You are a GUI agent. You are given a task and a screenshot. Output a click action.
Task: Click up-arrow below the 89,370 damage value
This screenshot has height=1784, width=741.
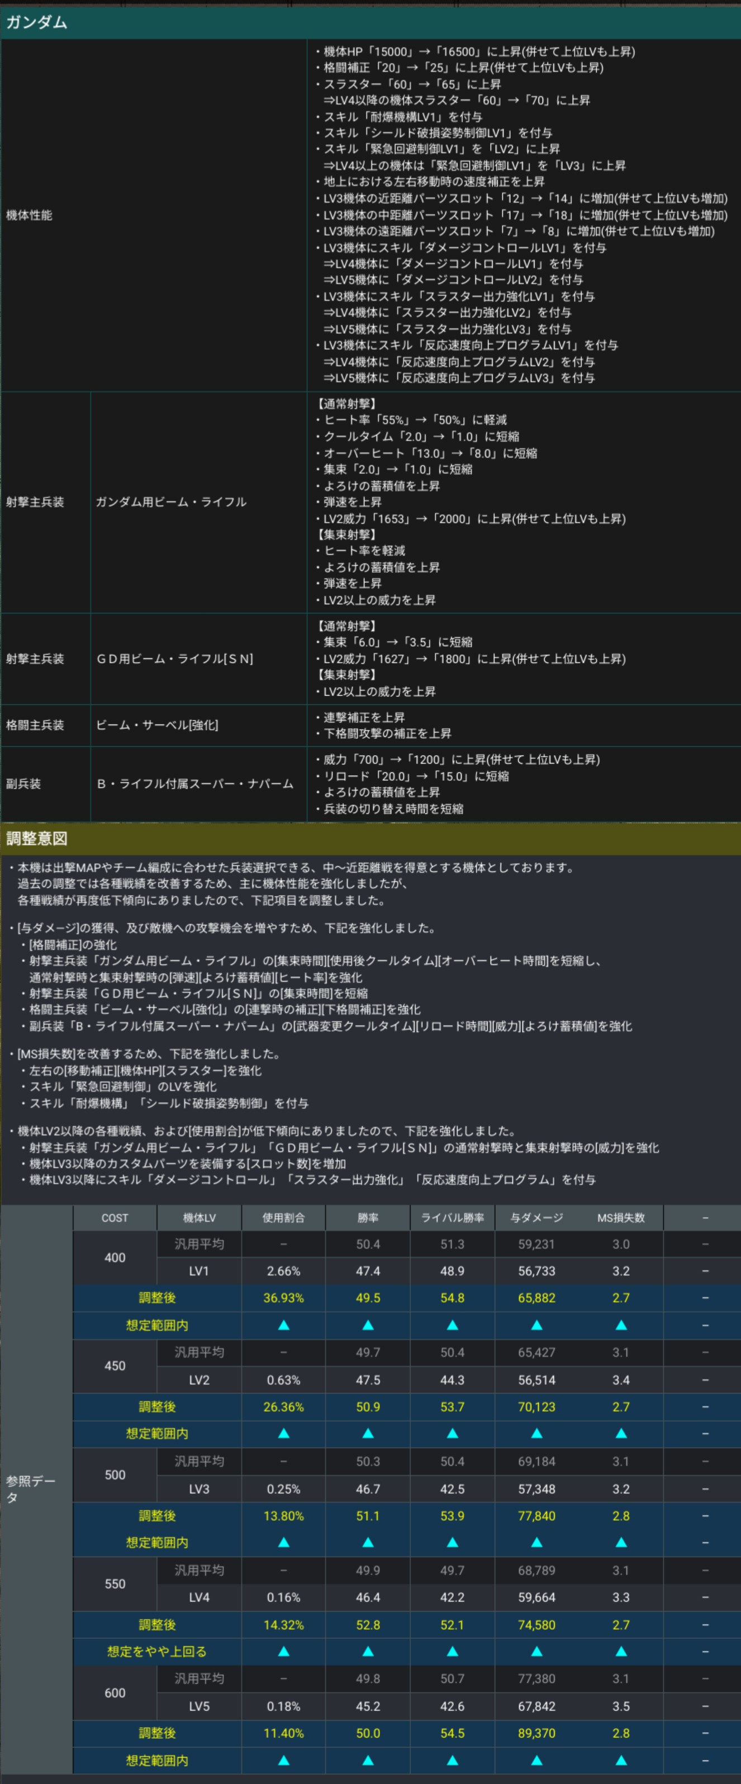pos(536,1761)
